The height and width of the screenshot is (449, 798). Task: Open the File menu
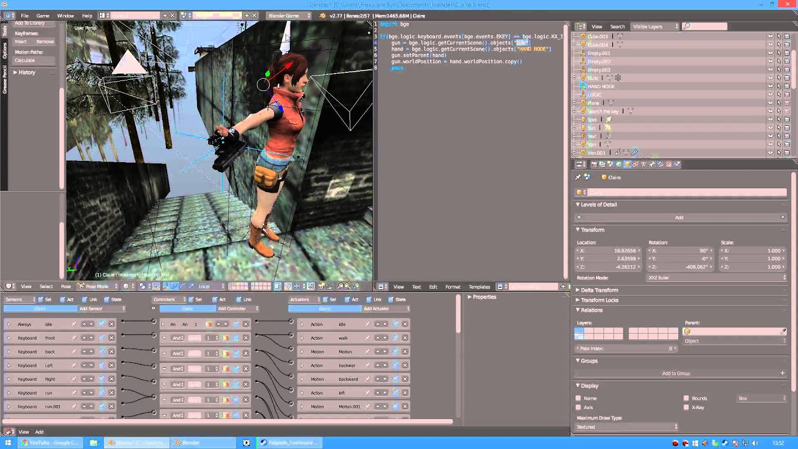pyautogui.click(x=24, y=15)
